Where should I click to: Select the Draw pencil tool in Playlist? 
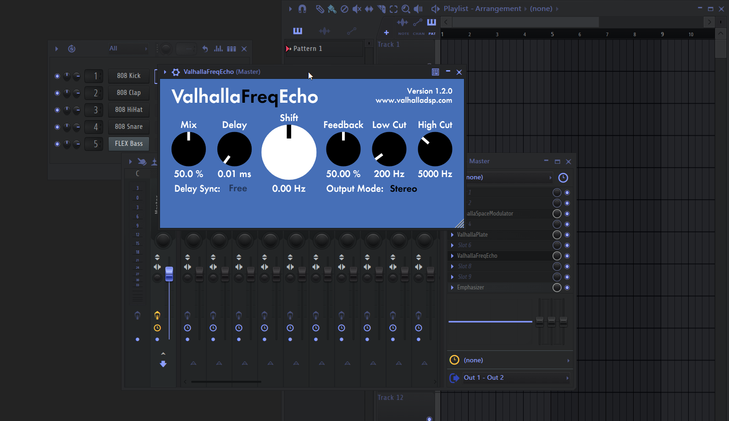pyautogui.click(x=320, y=9)
